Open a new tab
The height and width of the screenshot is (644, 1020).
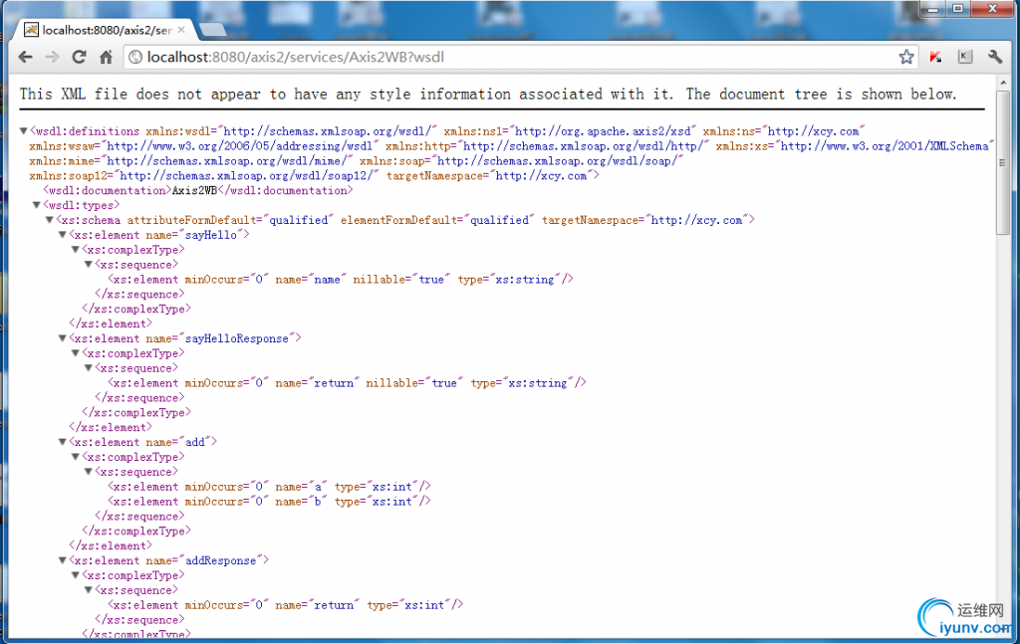point(212,30)
